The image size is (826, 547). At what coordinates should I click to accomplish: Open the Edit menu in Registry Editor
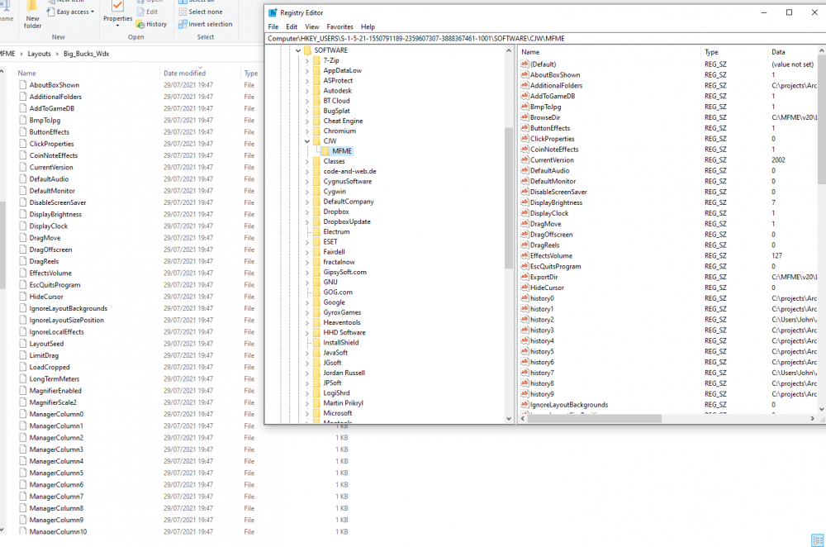pos(292,27)
